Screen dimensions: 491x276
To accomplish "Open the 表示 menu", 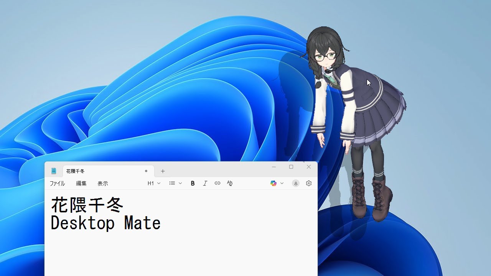I will coord(103,184).
